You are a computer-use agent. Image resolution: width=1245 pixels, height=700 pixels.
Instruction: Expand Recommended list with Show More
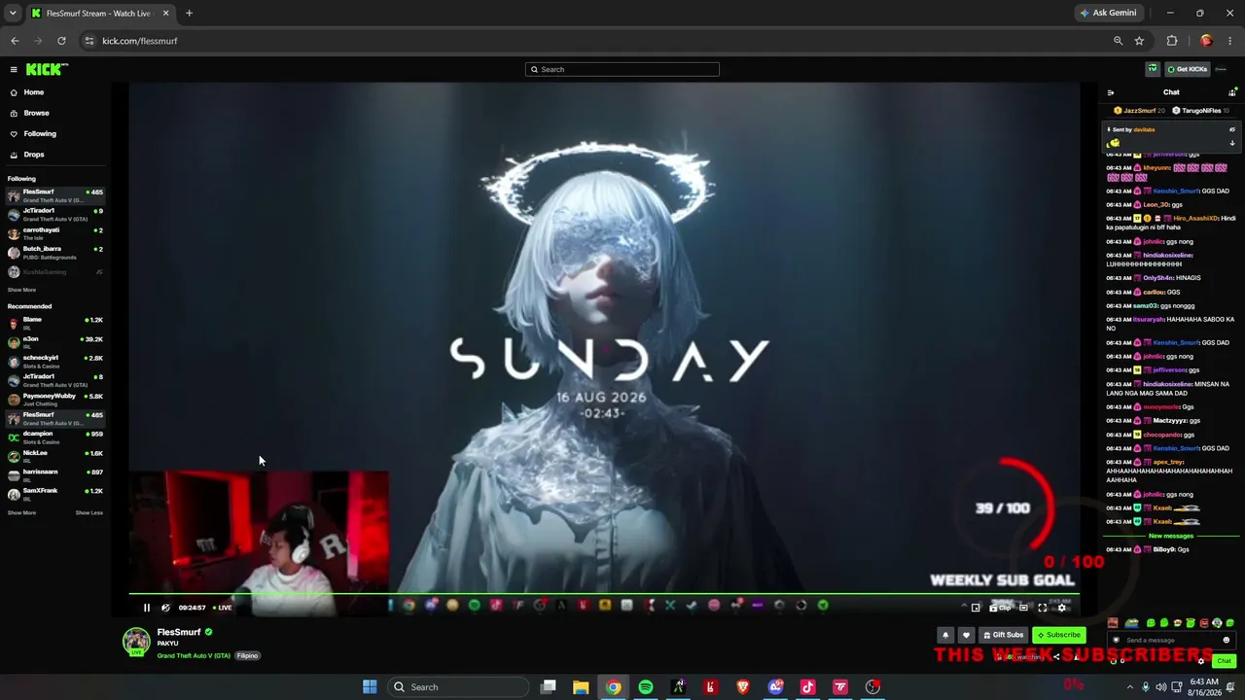click(21, 512)
